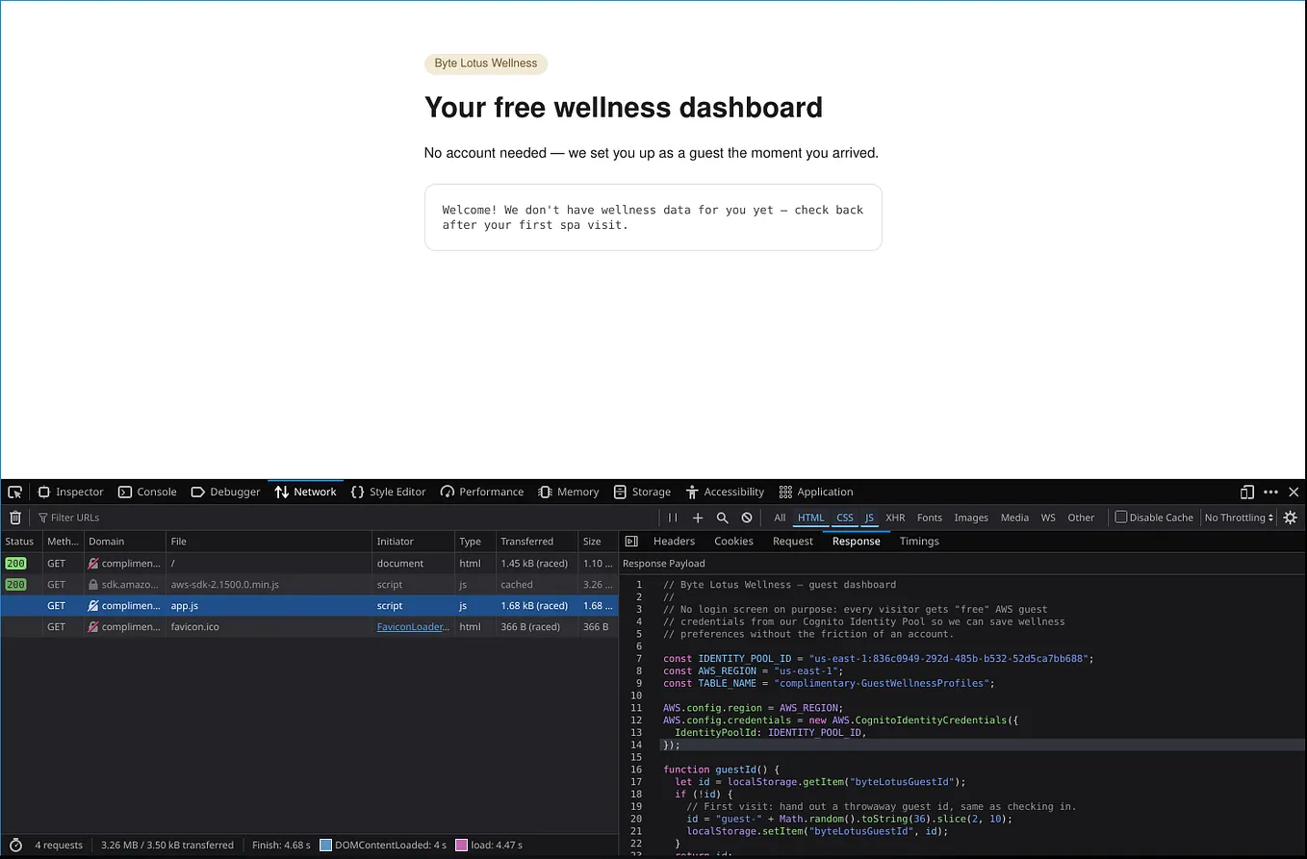1307x859 pixels.
Task: Open the Accessibility panel
Action: (725, 492)
